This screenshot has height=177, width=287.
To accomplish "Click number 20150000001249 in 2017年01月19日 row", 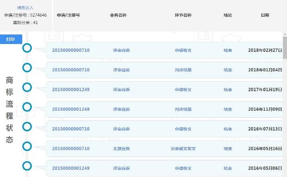I will tap(71, 89).
